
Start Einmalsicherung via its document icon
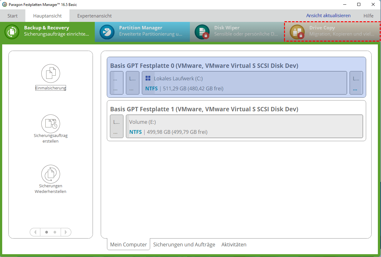[51, 74]
